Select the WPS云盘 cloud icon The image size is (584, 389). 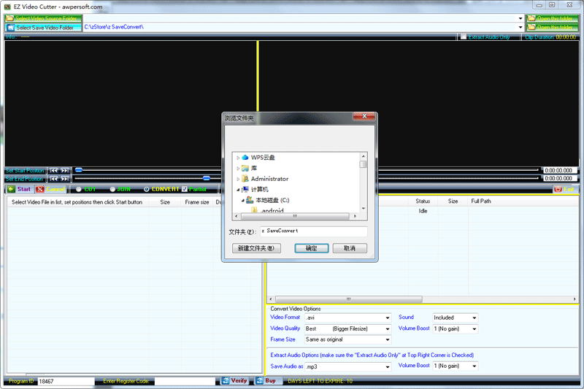pos(245,158)
